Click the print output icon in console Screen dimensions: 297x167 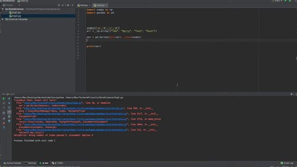pyautogui.click(x=9, y=116)
